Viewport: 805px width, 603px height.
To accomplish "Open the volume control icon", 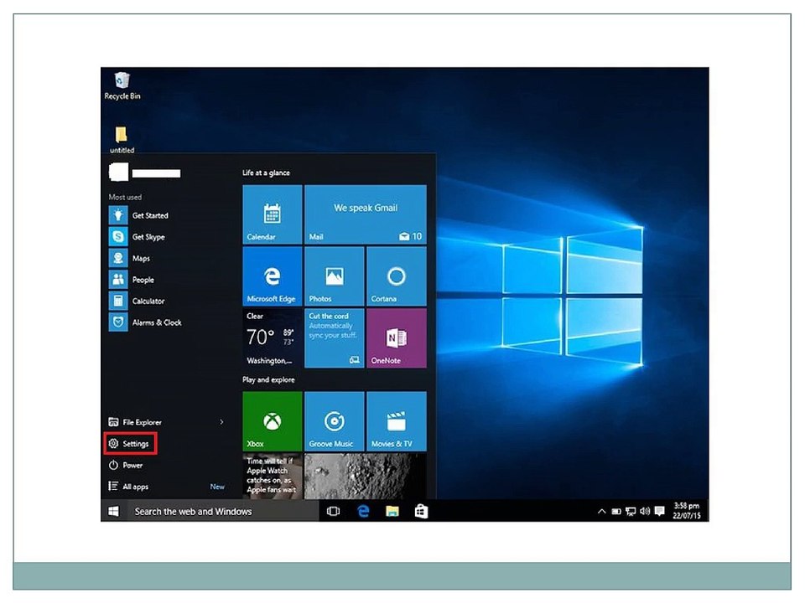I will 645,511.
